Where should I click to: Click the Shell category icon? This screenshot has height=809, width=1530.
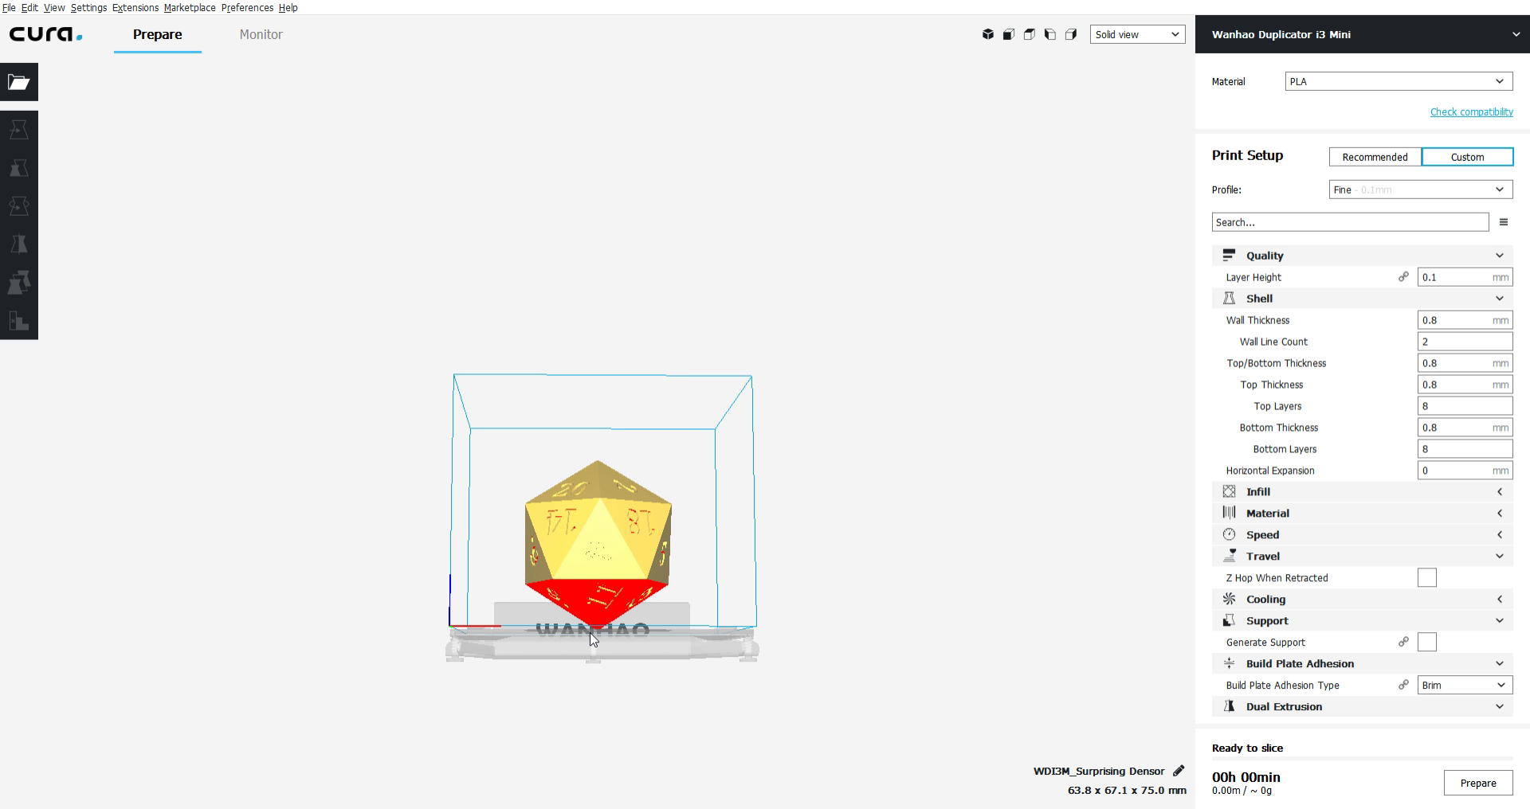pyautogui.click(x=1229, y=299)
